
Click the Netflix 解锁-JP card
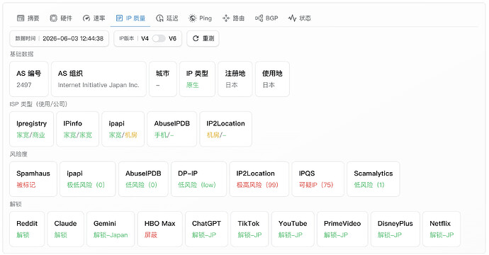(x=442, y=229)
